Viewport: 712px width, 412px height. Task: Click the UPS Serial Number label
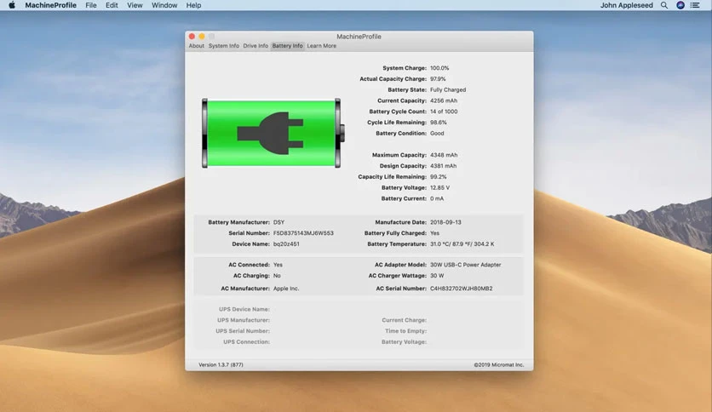pyautogui.click(x=243, y=331)
